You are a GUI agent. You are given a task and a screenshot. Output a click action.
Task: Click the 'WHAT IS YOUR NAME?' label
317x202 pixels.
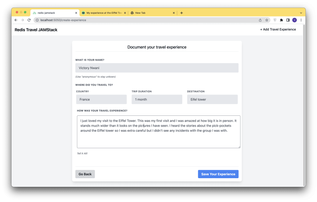tap(90, 60)
